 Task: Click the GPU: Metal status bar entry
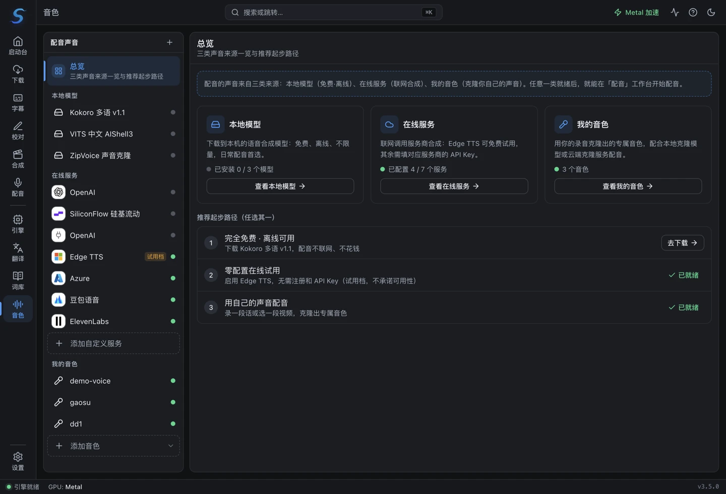(65, 487)
